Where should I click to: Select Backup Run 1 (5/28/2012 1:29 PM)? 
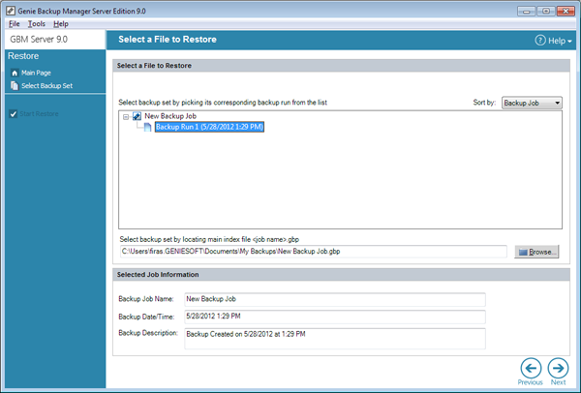(209, 127)
